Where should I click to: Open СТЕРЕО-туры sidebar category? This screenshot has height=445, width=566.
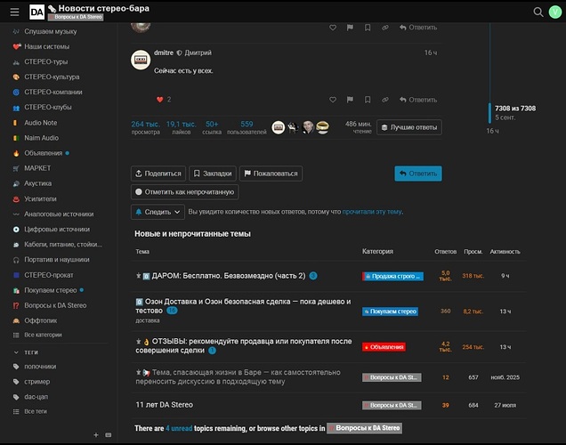click(x=46, y=61)
